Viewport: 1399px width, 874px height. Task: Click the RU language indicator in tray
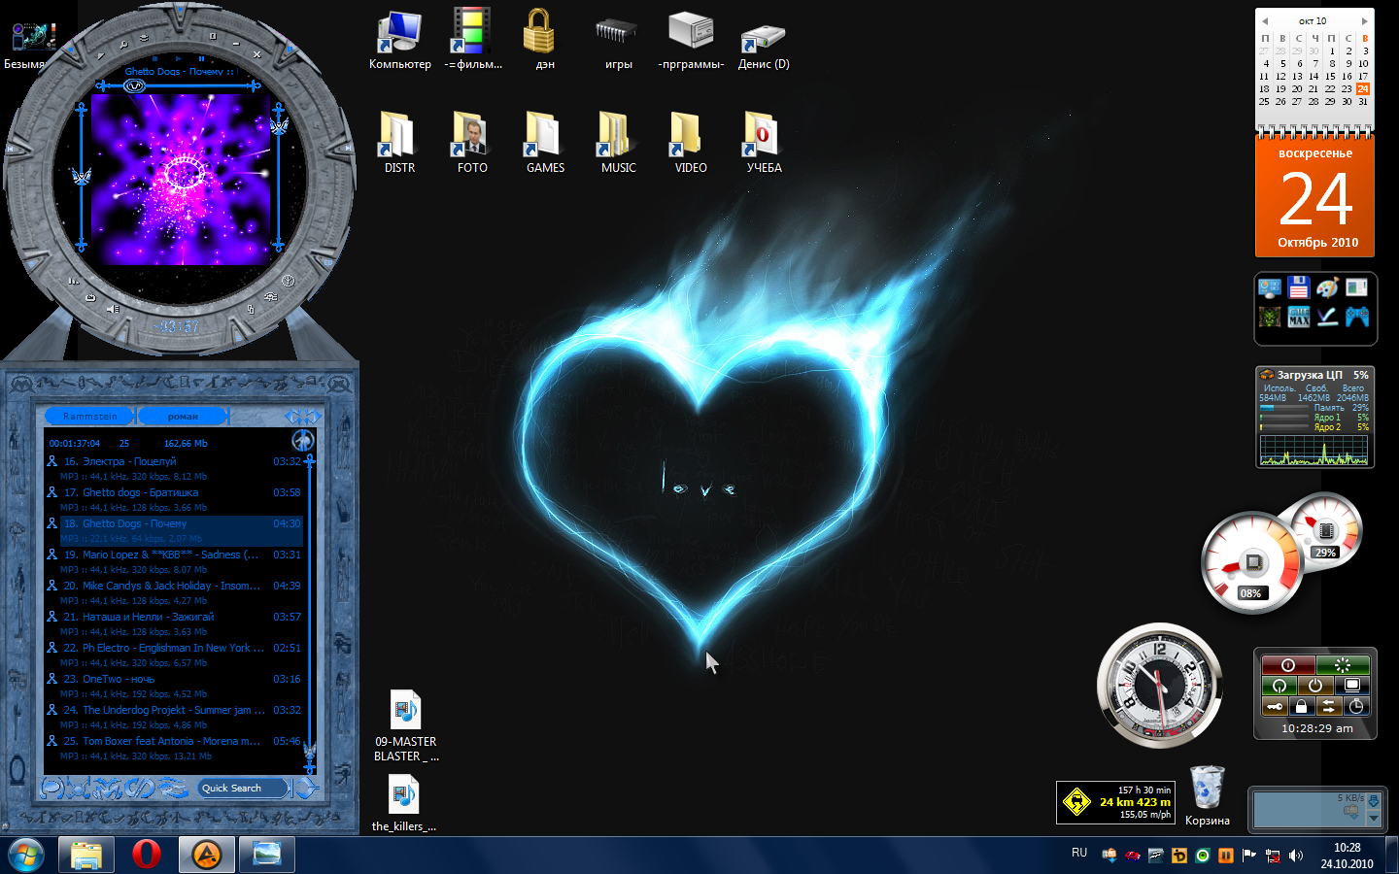pos(1079,853)
